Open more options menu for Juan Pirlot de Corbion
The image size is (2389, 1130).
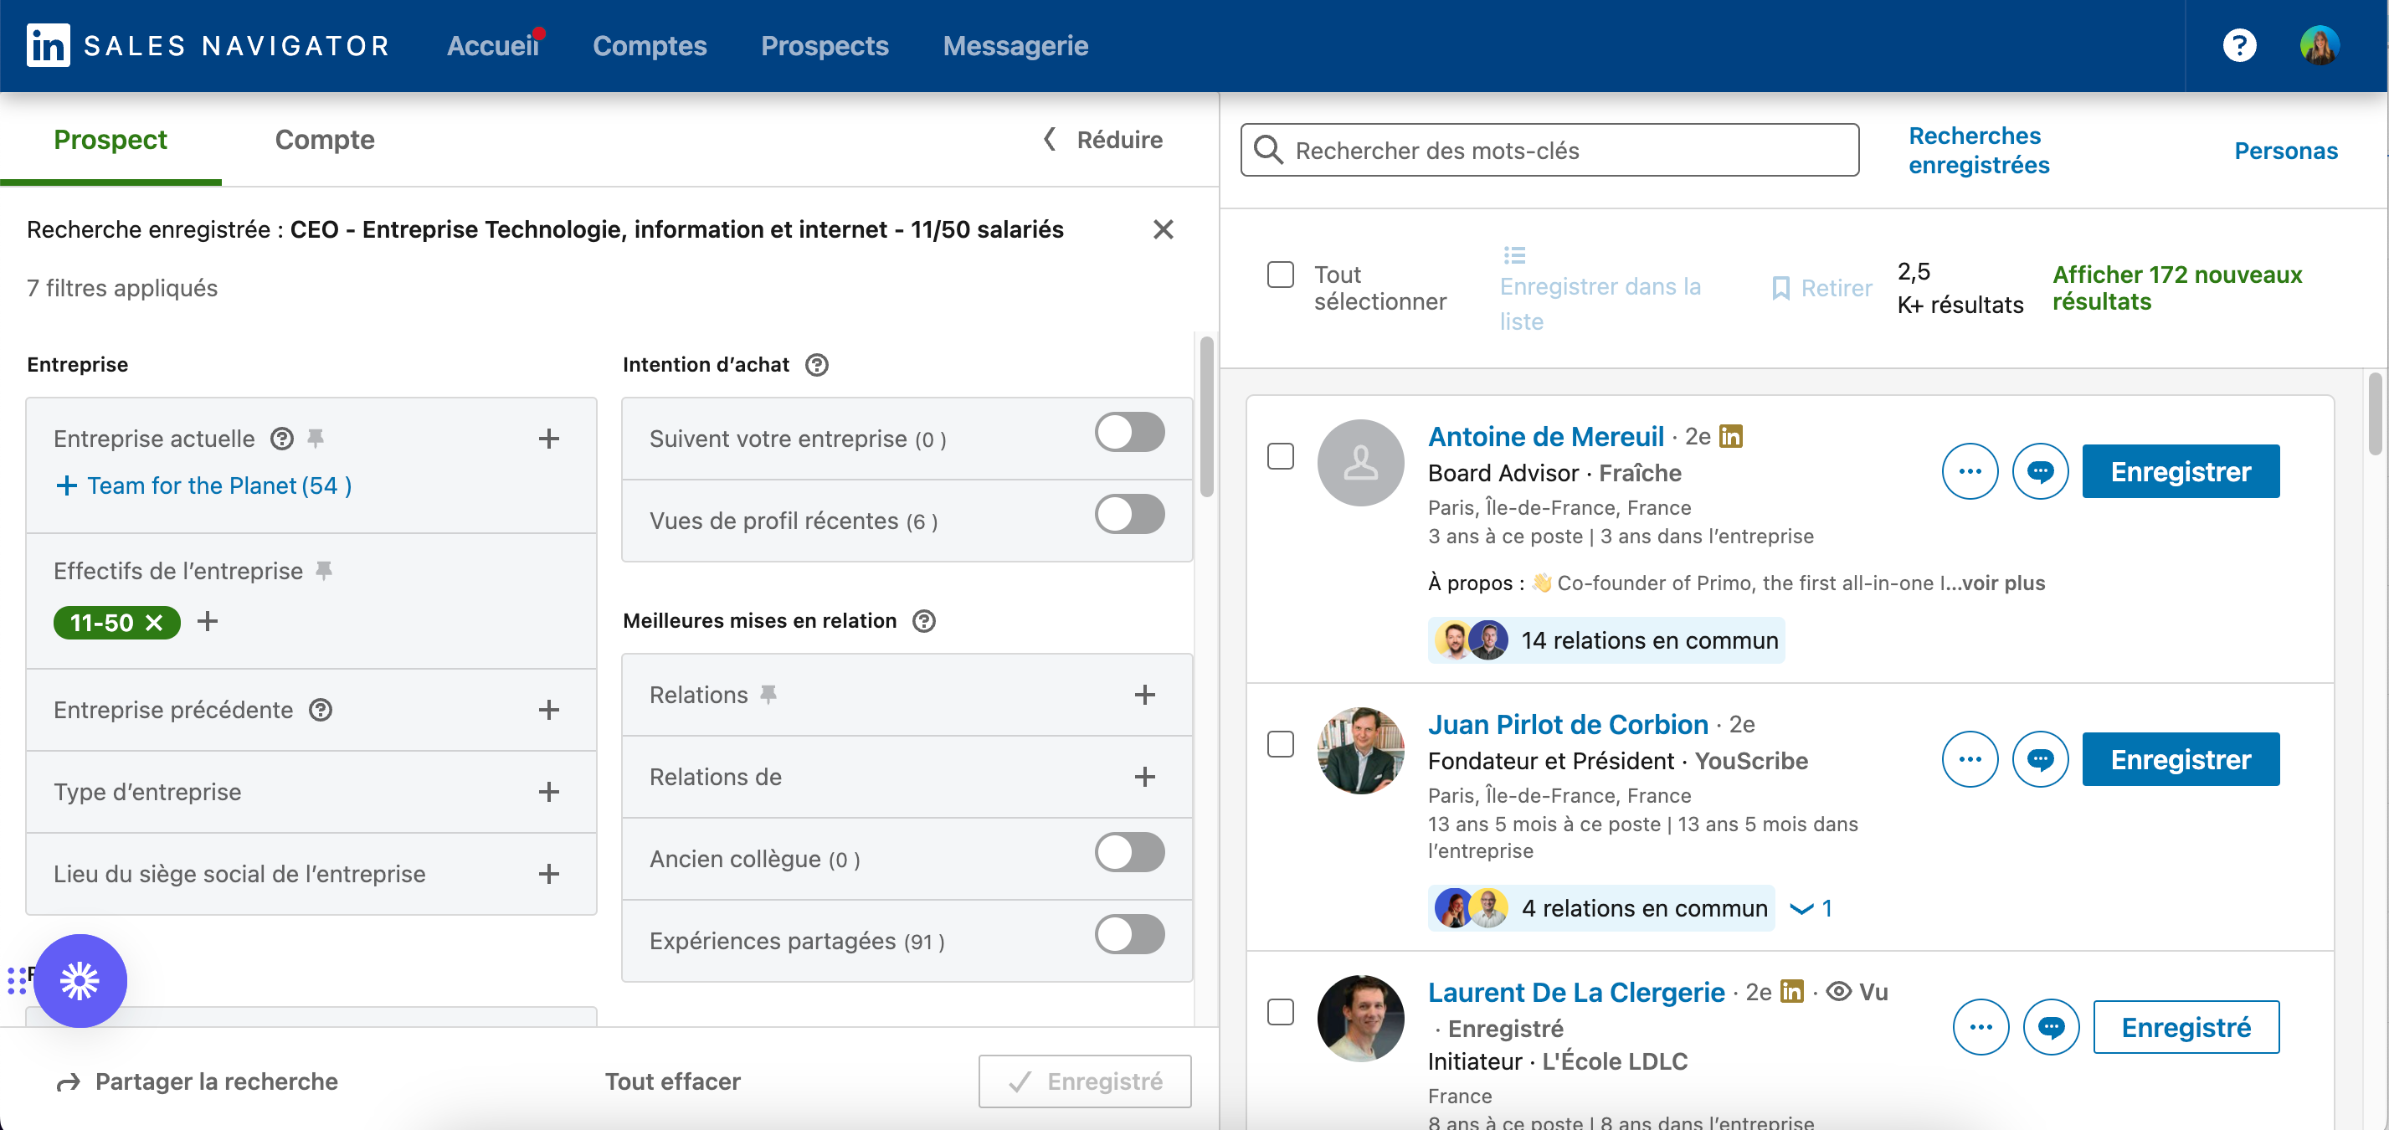click(1969, 759)
